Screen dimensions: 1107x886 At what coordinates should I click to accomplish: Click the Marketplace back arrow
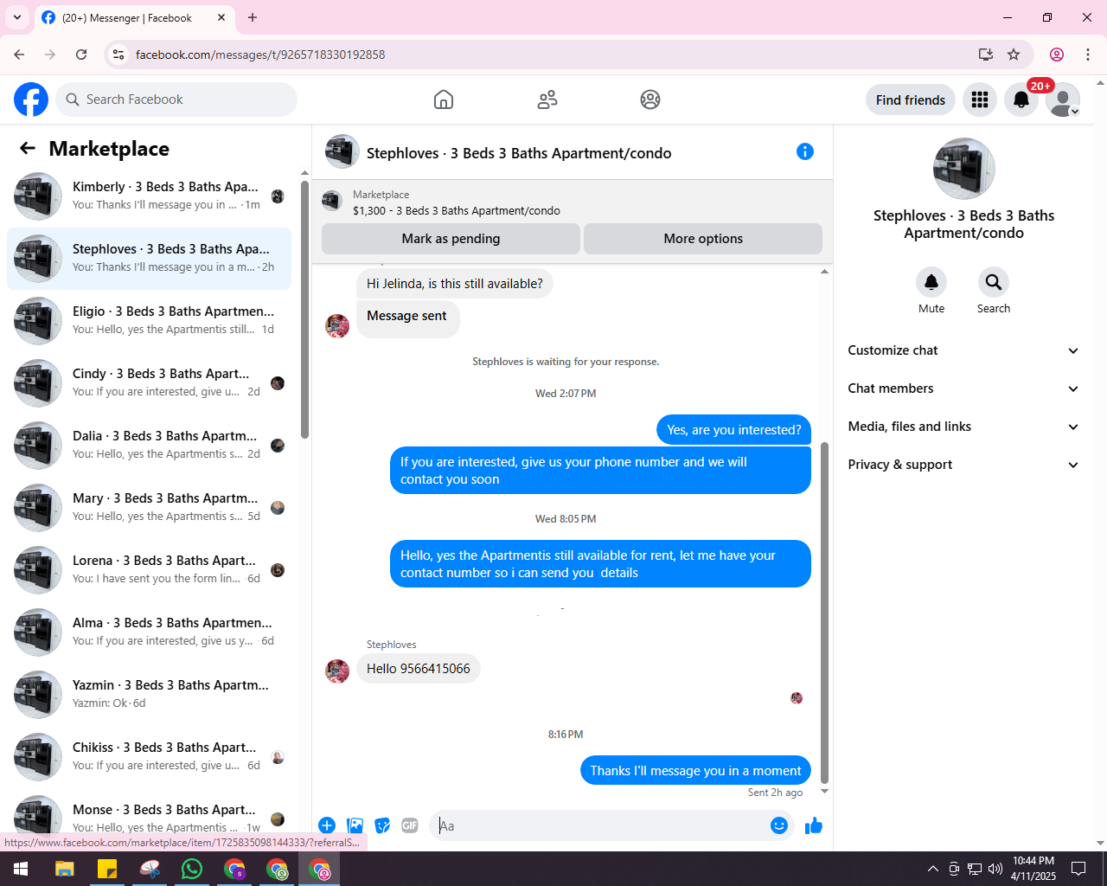coord(28,149)
